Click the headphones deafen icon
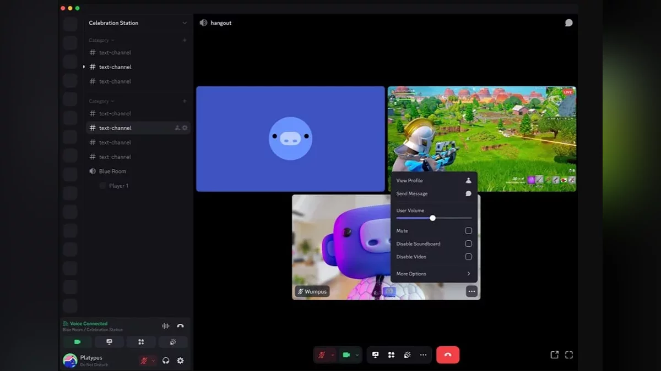Viewport: 661px width, 371px height. [x=166, y=361]
